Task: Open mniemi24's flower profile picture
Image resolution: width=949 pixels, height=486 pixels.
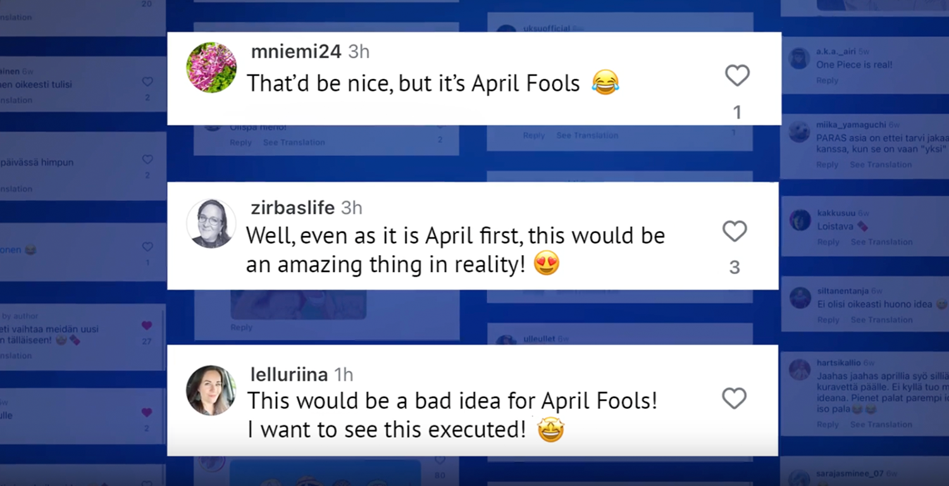Action: [211, 68]
